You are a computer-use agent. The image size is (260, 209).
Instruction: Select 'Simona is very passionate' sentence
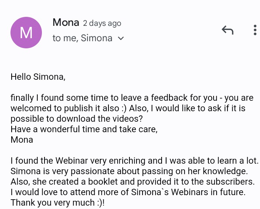point(129,171)
